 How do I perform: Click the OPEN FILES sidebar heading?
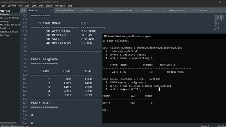pyautogui.click(x=5, y=11)
